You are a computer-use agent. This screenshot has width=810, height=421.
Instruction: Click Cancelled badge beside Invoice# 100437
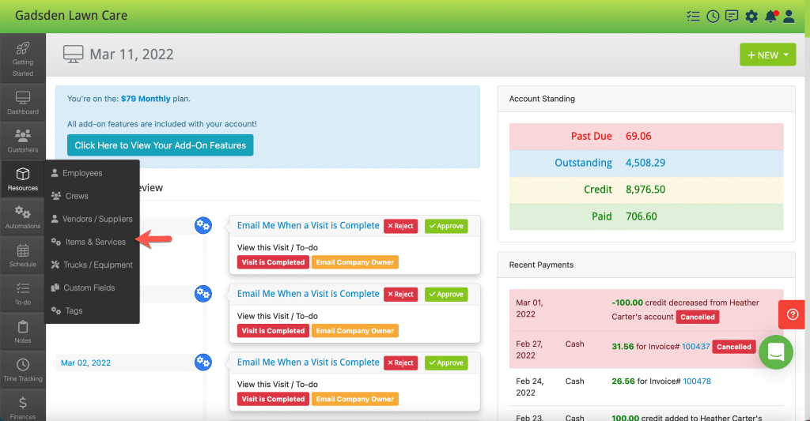tap(733, 347)
